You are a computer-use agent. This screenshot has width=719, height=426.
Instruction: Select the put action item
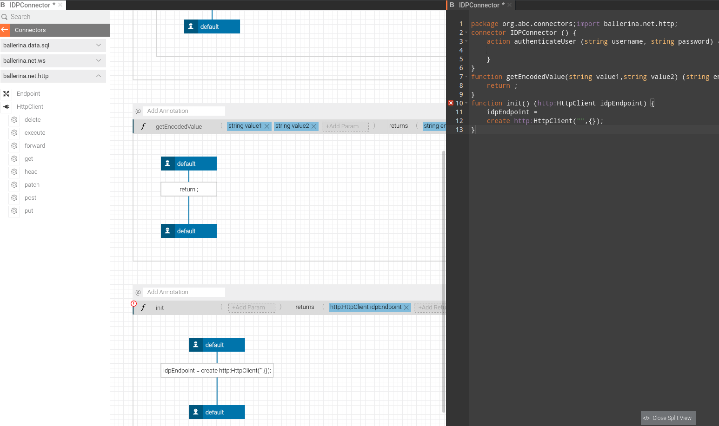[x=29, y=211]
